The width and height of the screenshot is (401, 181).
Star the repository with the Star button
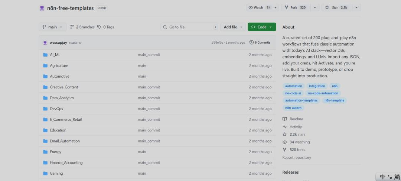pos(337,8)
